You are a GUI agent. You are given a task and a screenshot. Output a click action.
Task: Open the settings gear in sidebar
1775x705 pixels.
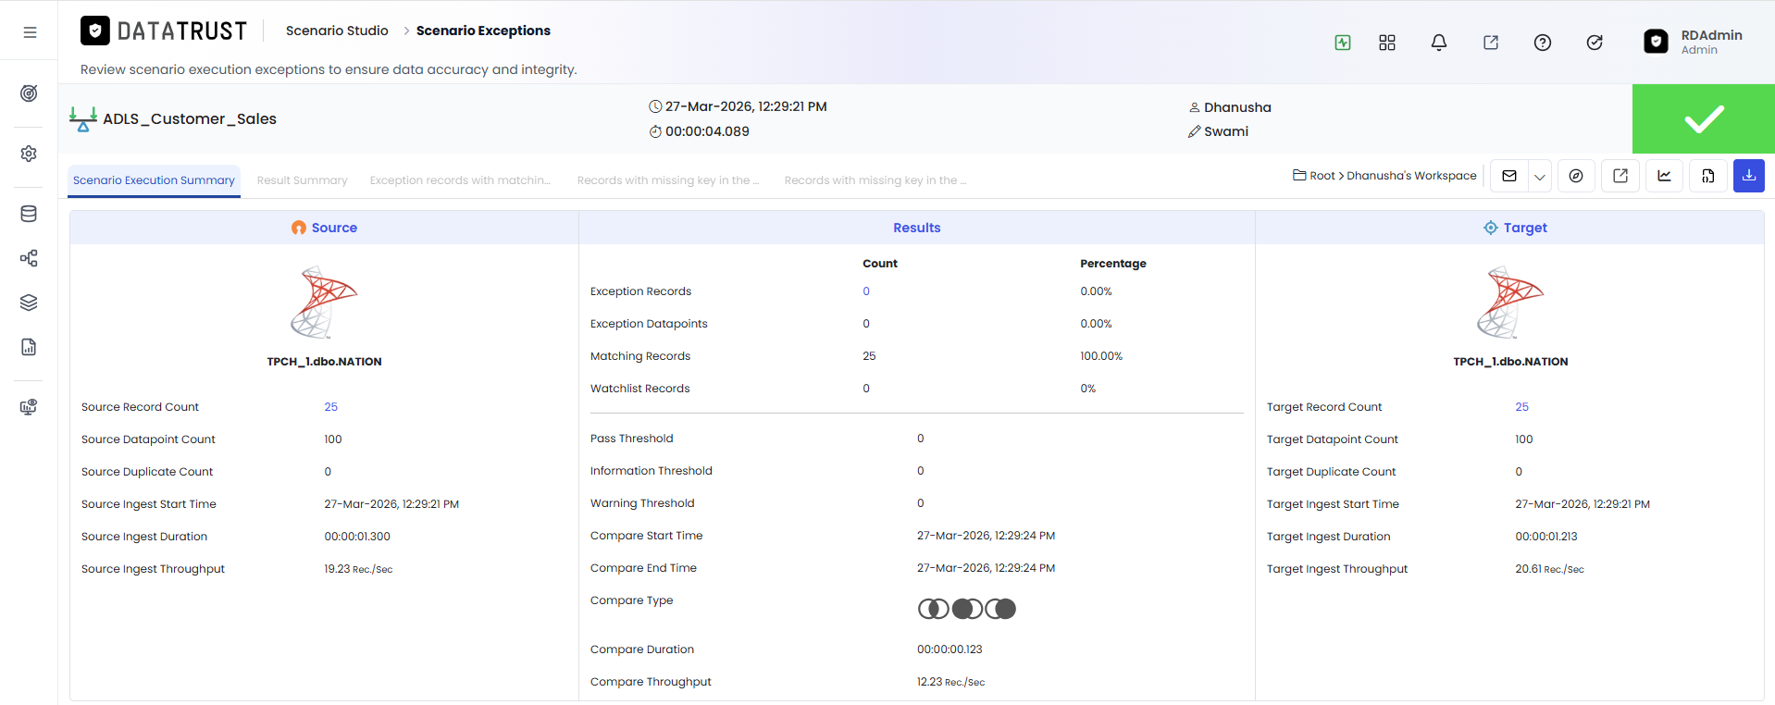[x=29, y=154]
